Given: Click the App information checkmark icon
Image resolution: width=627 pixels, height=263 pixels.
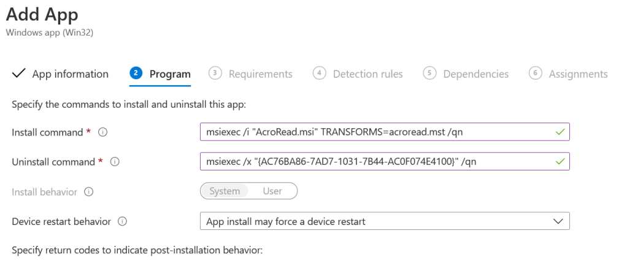Looking at the screenshot, I should [19, 74].
